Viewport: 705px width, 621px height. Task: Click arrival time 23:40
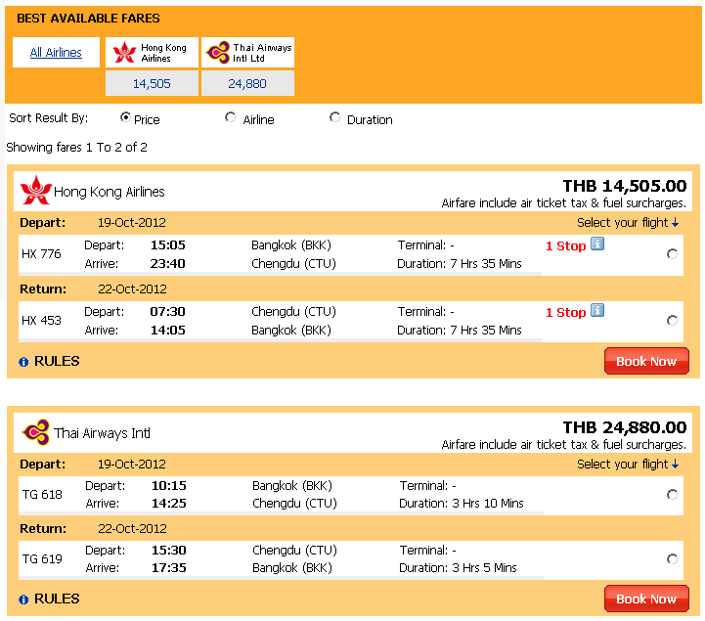coord(168,263)
